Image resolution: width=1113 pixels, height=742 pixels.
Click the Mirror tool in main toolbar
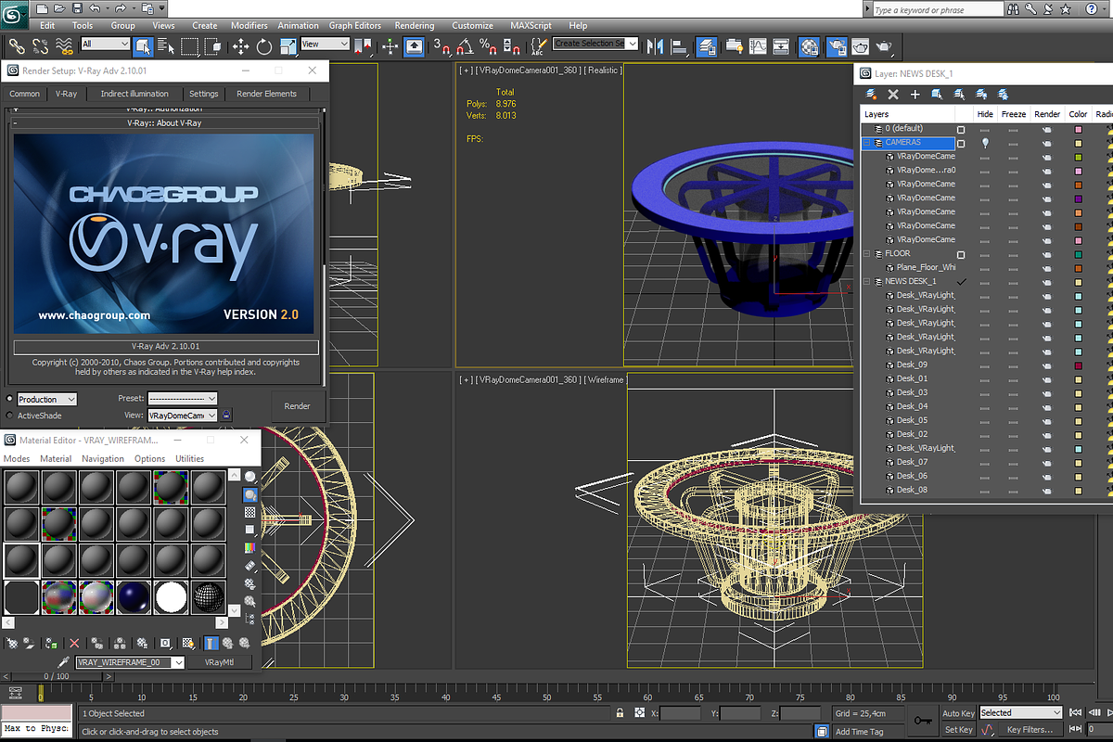click(655, 45)
